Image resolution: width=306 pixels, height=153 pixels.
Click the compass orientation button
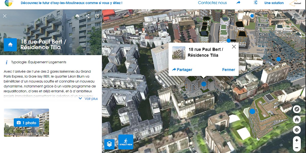click(x=297, y=109)
